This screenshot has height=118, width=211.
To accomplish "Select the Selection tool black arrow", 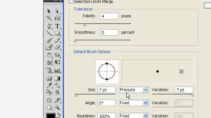I will [49, 11].
